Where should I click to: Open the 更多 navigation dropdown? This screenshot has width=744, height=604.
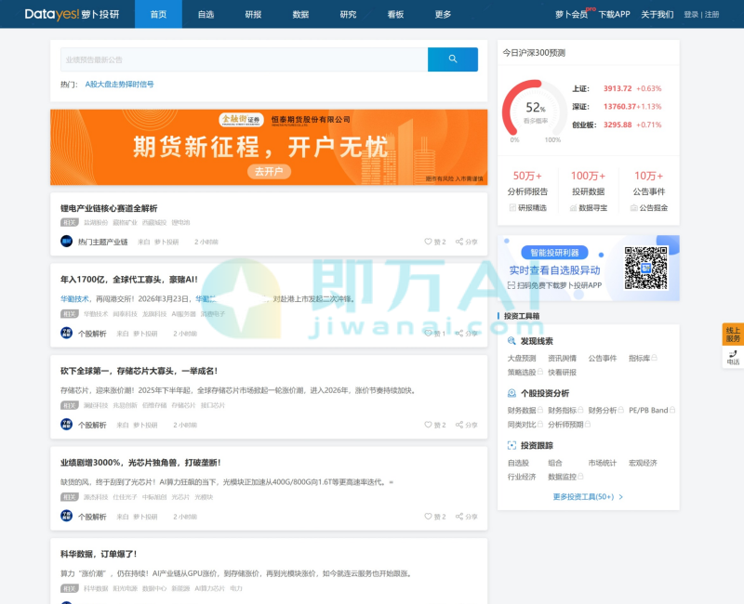click(444, 15)
